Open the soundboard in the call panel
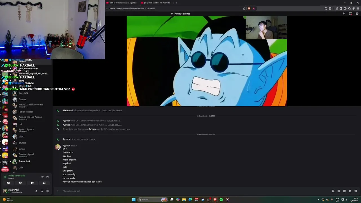Screen dimensions: 361x203 [x=44, y=183]
